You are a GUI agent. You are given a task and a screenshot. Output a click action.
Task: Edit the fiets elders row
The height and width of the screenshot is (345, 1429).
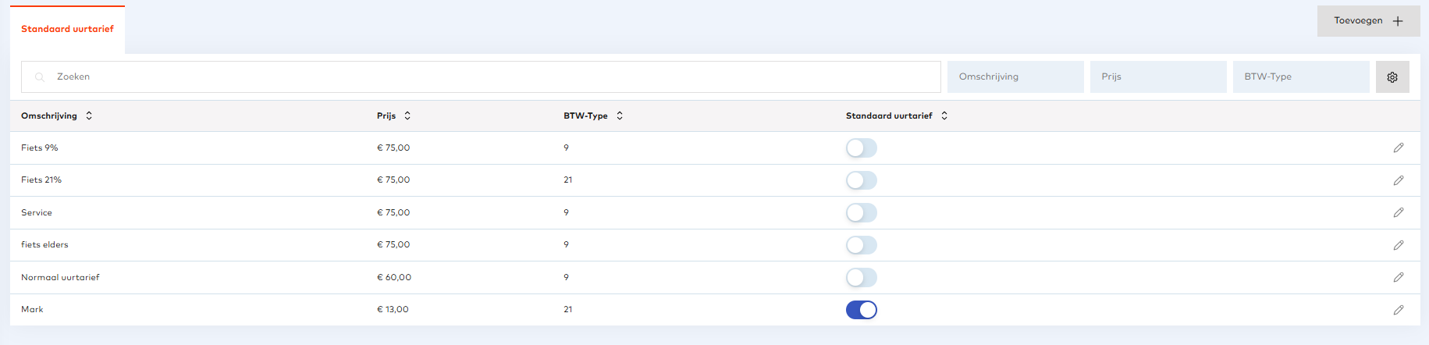coord(1399,245)
